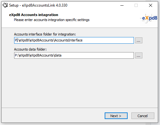Click the Next > button
The height and width of the screenshot is (125, 160).
pos(116,116)
